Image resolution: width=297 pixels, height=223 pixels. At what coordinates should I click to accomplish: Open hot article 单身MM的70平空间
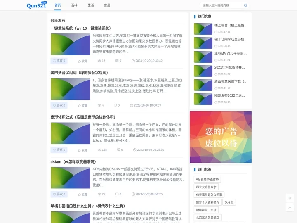(x=231, y=53)
